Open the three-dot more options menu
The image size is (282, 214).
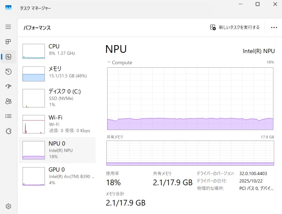274,27
